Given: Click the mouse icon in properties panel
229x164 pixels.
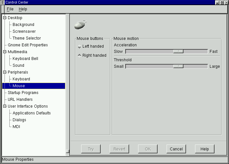Looking at the screenshot, I should [81, 25].
